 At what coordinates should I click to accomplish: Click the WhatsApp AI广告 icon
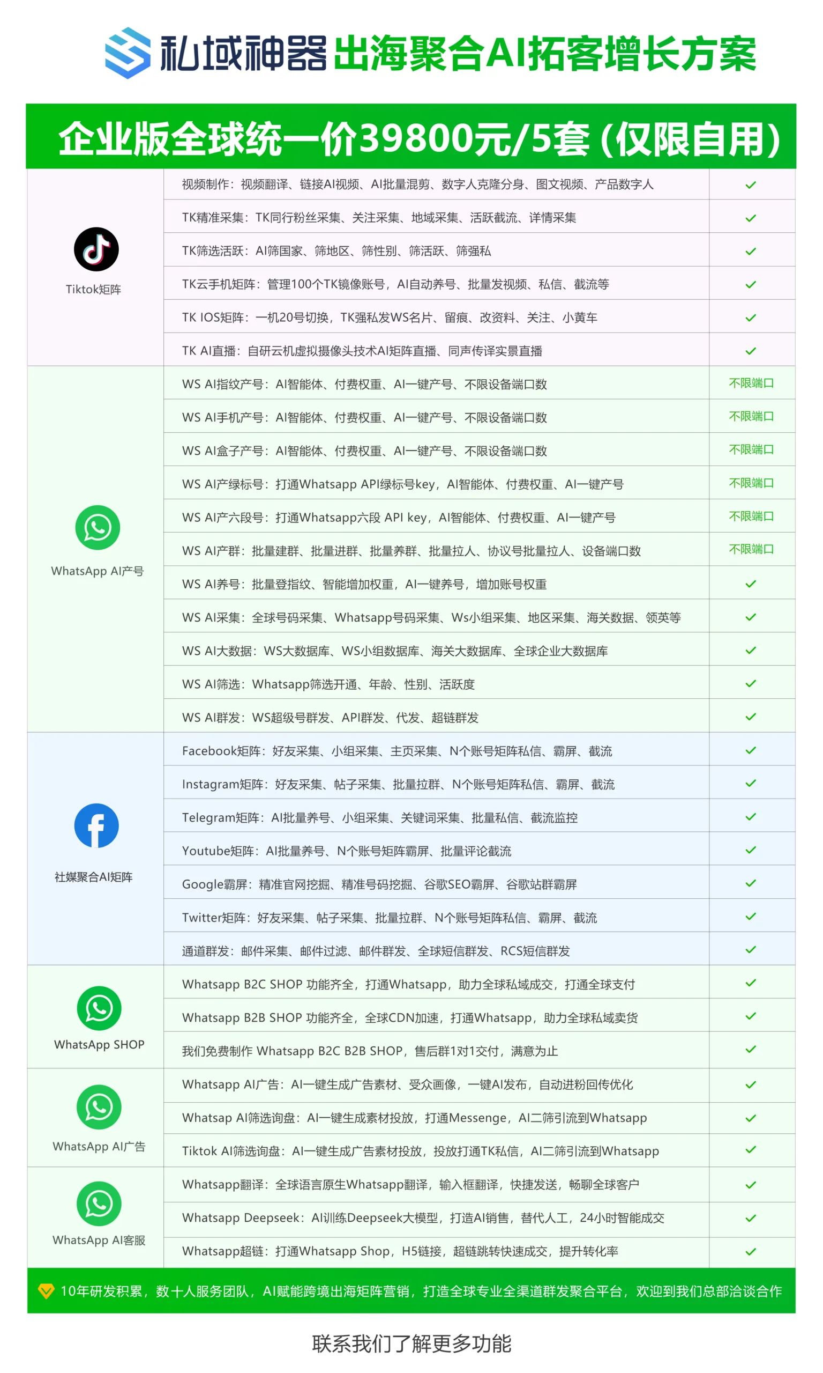click(99, 1106)
